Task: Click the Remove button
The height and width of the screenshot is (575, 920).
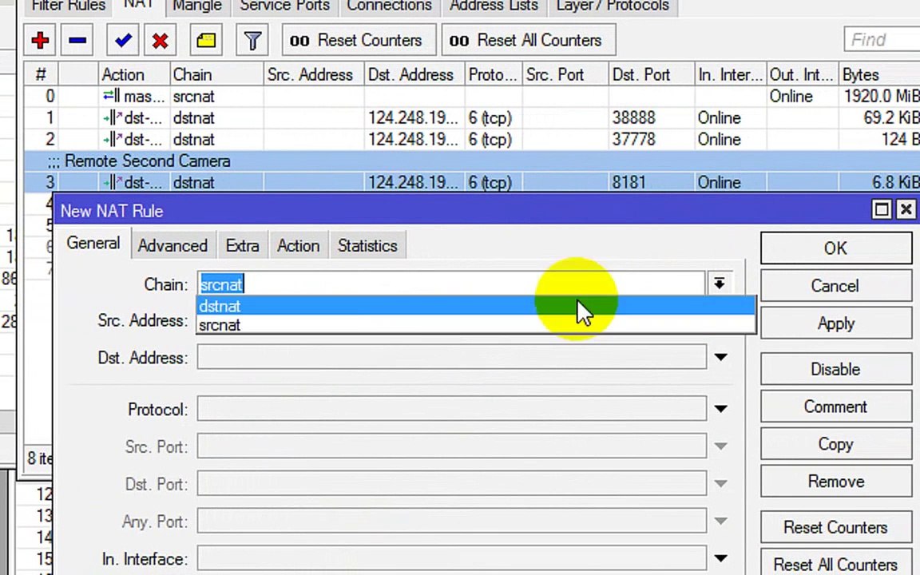Action: [836, 482]
